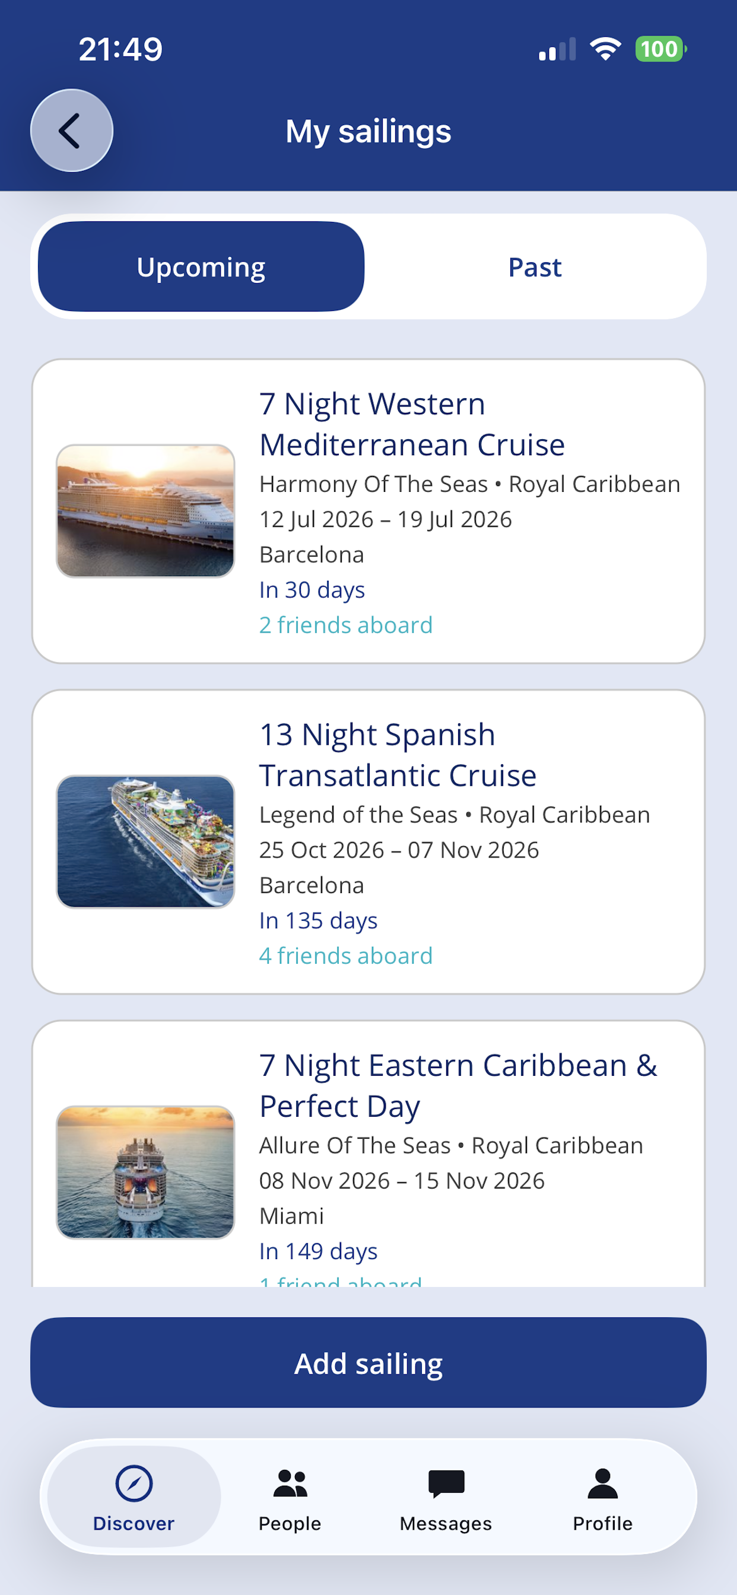737x1595 pixels.
Task: Open the Profile person icon
Action: pyautogui.click(x=603, y=1483)
